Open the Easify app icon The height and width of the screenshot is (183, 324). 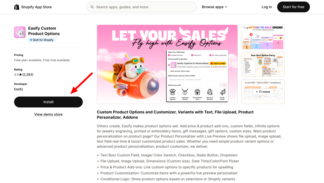[x=20, y=32]
